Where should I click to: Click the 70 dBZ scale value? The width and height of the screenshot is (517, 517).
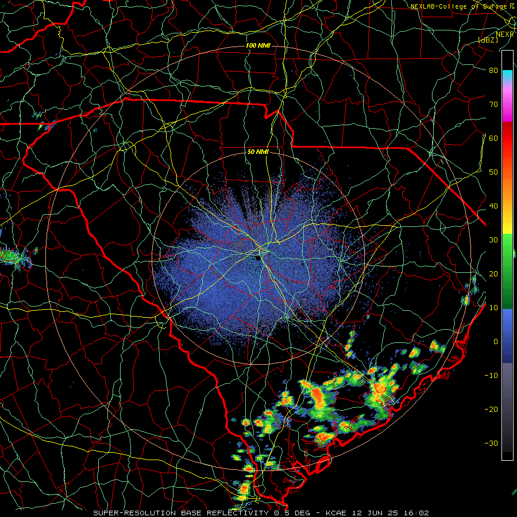493,104
